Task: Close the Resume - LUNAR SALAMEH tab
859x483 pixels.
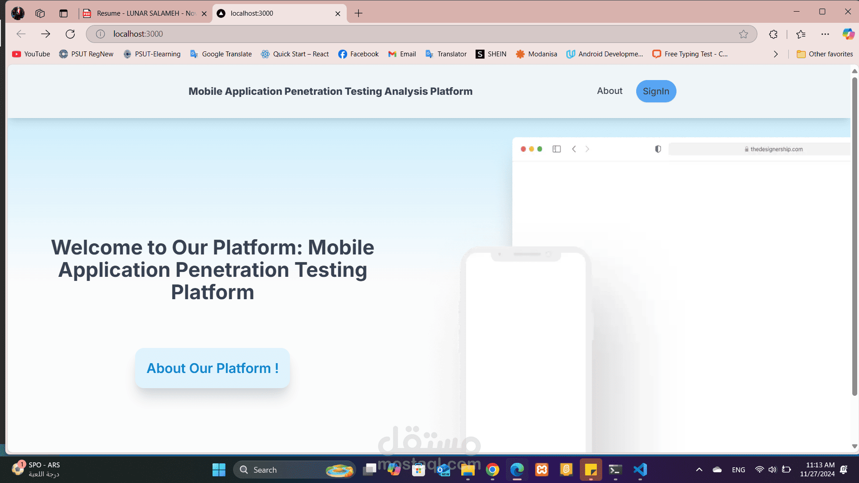Action: pos(204,13)
